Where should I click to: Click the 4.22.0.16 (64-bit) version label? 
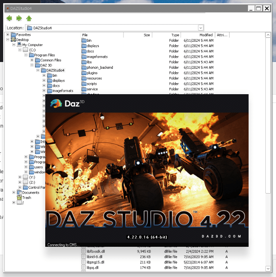coord(147,237)
